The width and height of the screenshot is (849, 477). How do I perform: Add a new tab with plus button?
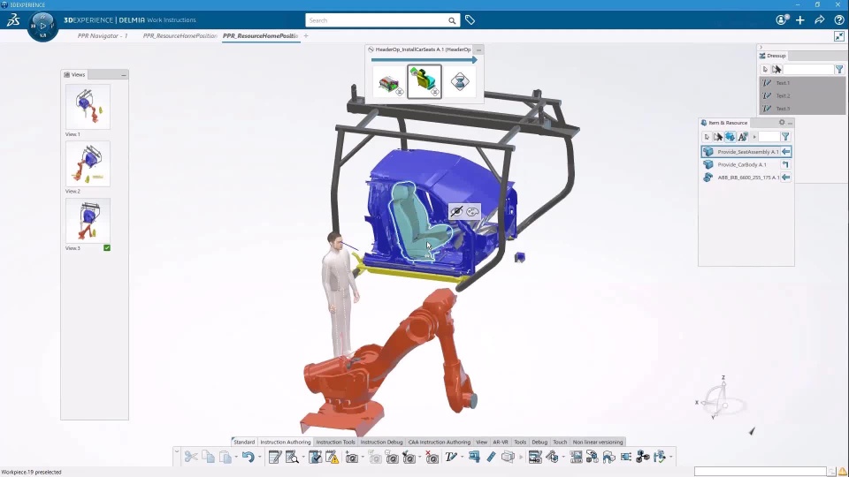coord(306,35)
